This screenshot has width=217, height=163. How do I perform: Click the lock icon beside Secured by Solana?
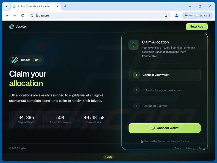[142, 141]
